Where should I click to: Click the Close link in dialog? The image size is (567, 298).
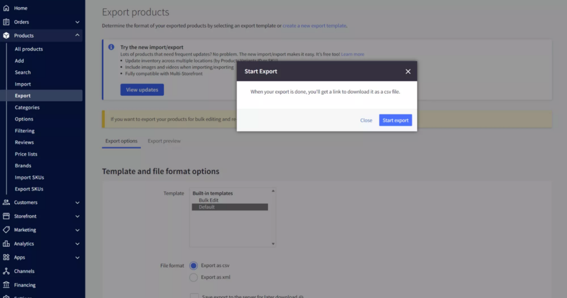coord(366,120)
